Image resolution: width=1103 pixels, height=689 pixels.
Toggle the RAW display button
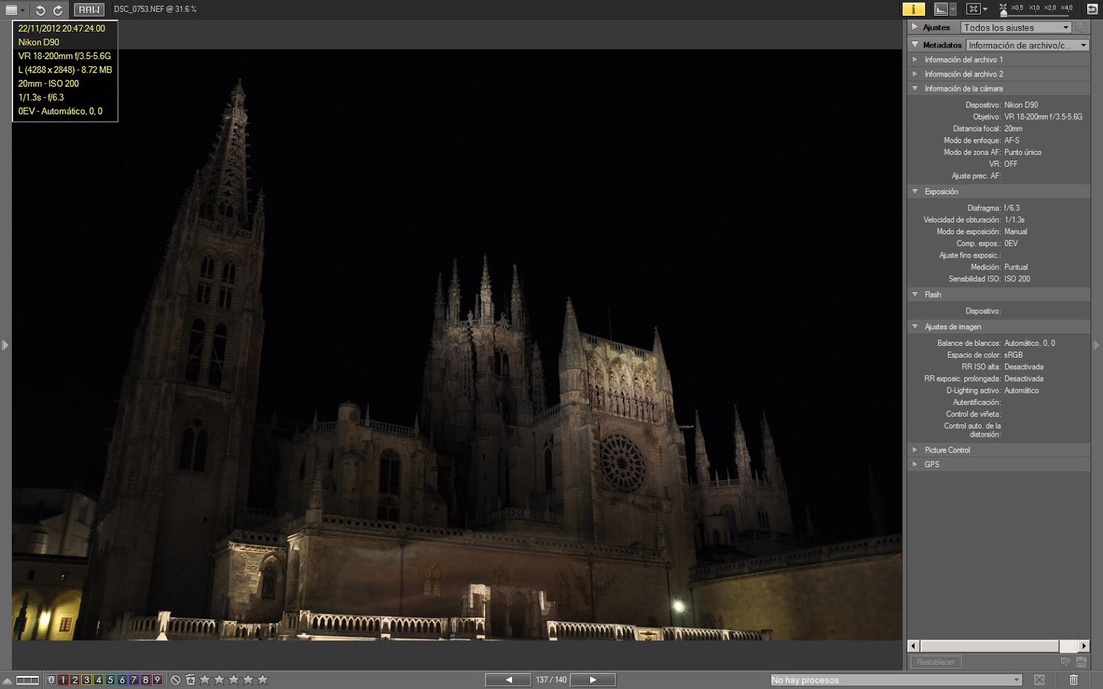tap(89, 10)
